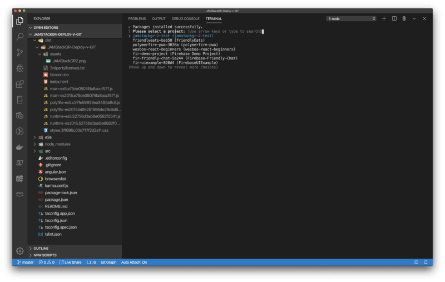Expand the NPM Scripts section
The image size is (445, 282).
(75, 255)
